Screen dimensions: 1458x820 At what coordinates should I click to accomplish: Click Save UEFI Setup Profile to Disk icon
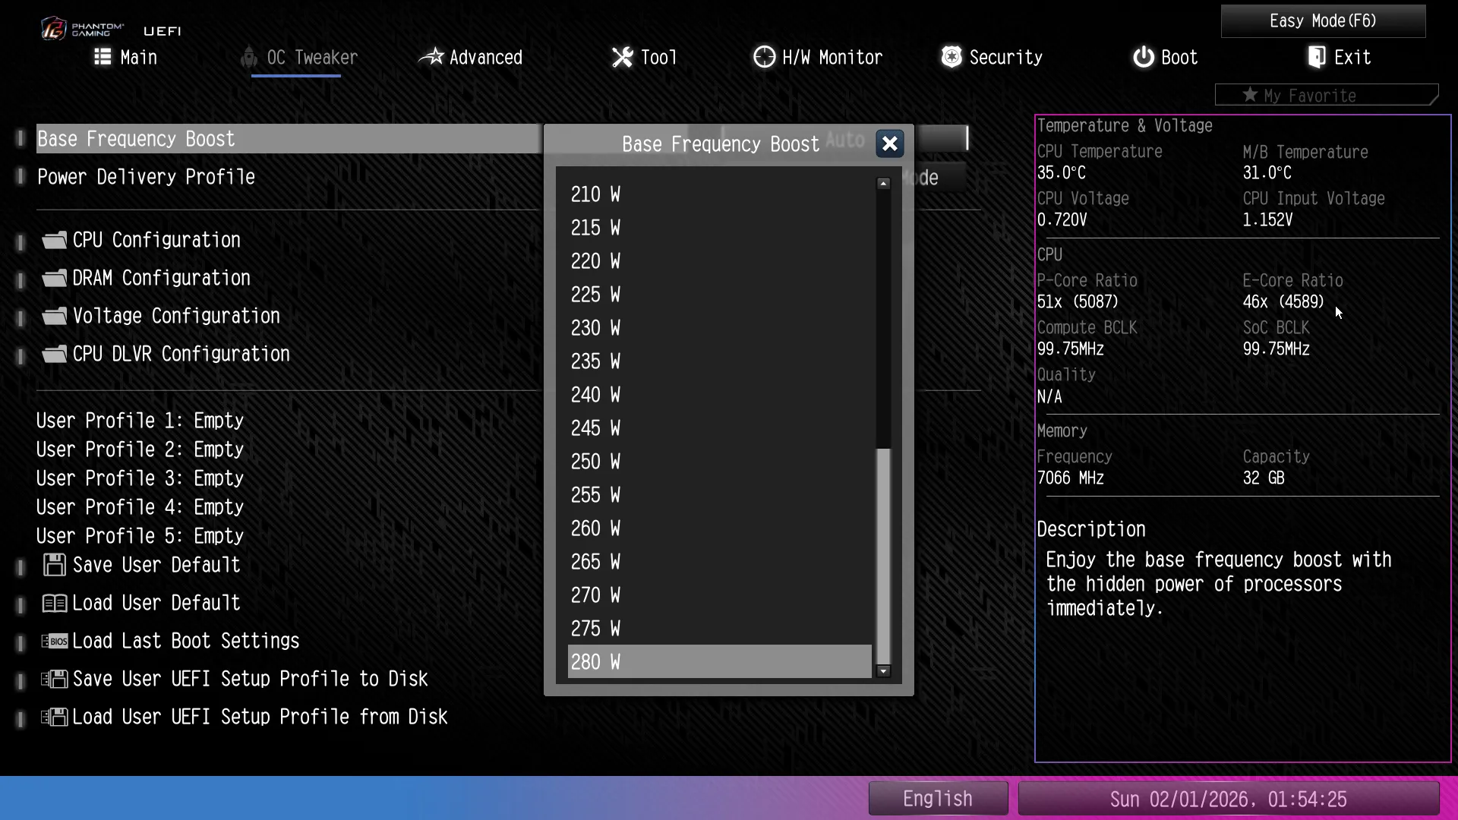54,680
